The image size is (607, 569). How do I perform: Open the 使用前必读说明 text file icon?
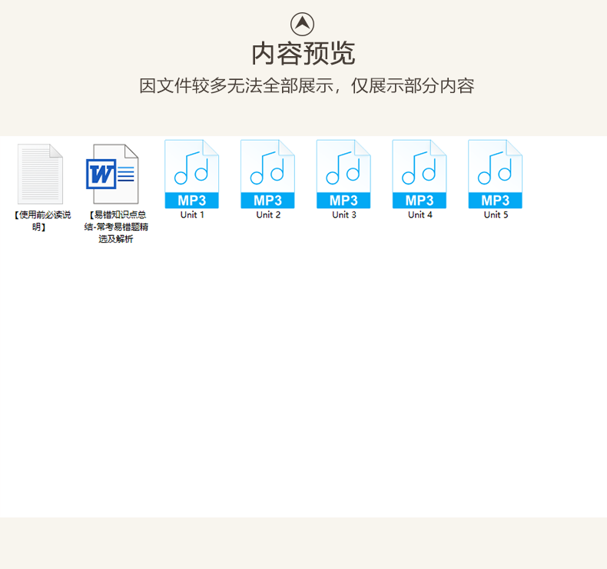pyautogui.click(x=40, y=174)
